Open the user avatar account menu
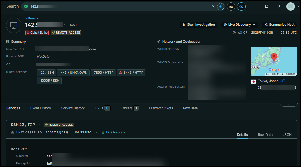Viewport: 301px width, 167px height. pyautogui.click(x=291, y=6)
